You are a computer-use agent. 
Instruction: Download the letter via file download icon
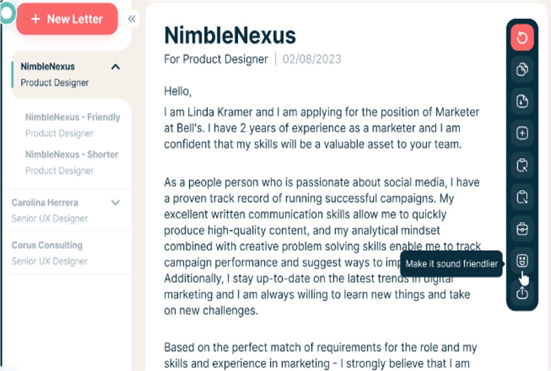tap(522, 101)
